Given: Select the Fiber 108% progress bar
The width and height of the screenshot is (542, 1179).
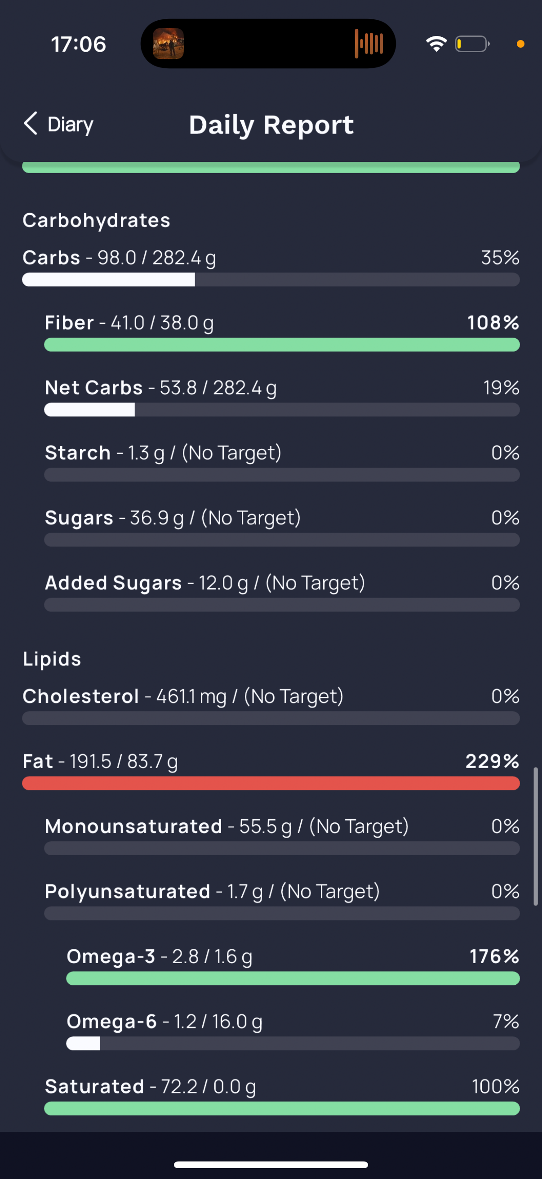Looking at the screenshot, I should (282, 344).
